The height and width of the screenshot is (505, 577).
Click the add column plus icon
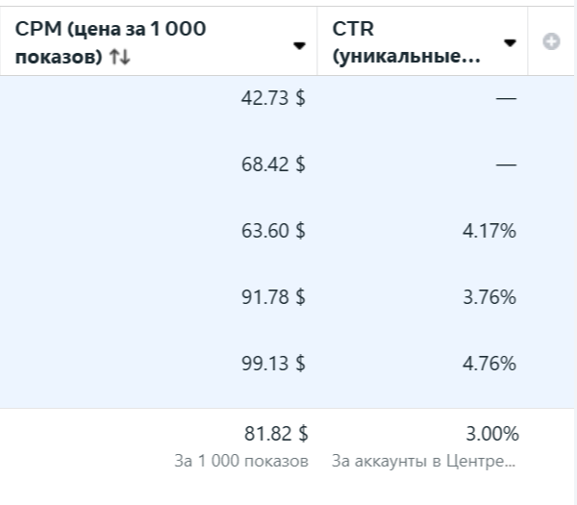click(x=551, y=41)
